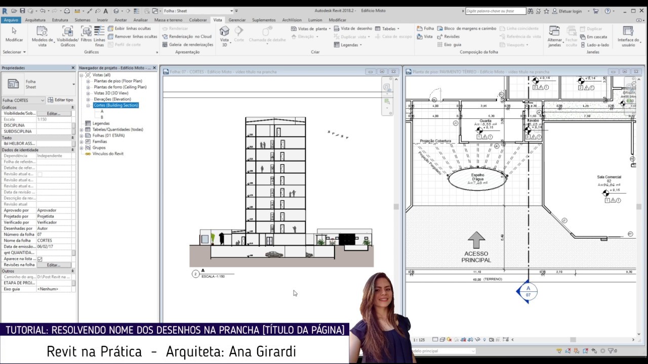Screen dimensions: 648x364
Task: Open Visibilidade/Gráficos dialog
Action: [67, 36]
